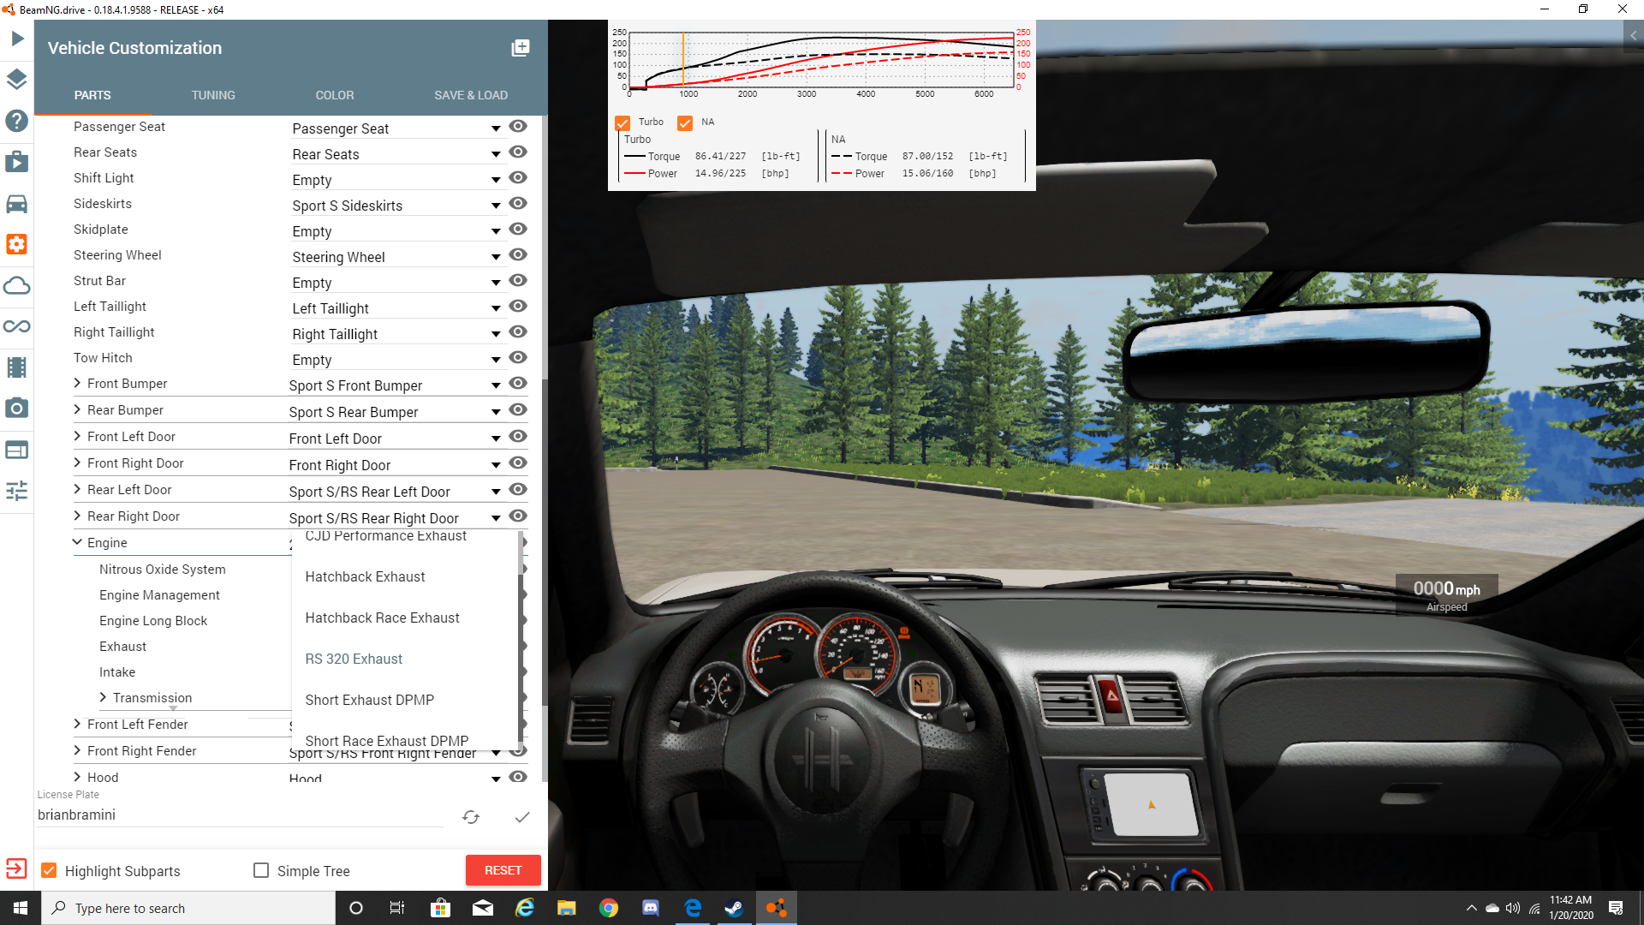The image size is (1644, 925).
Task: Open Google Chrome from the taskbar
Action: coord(609,908)
